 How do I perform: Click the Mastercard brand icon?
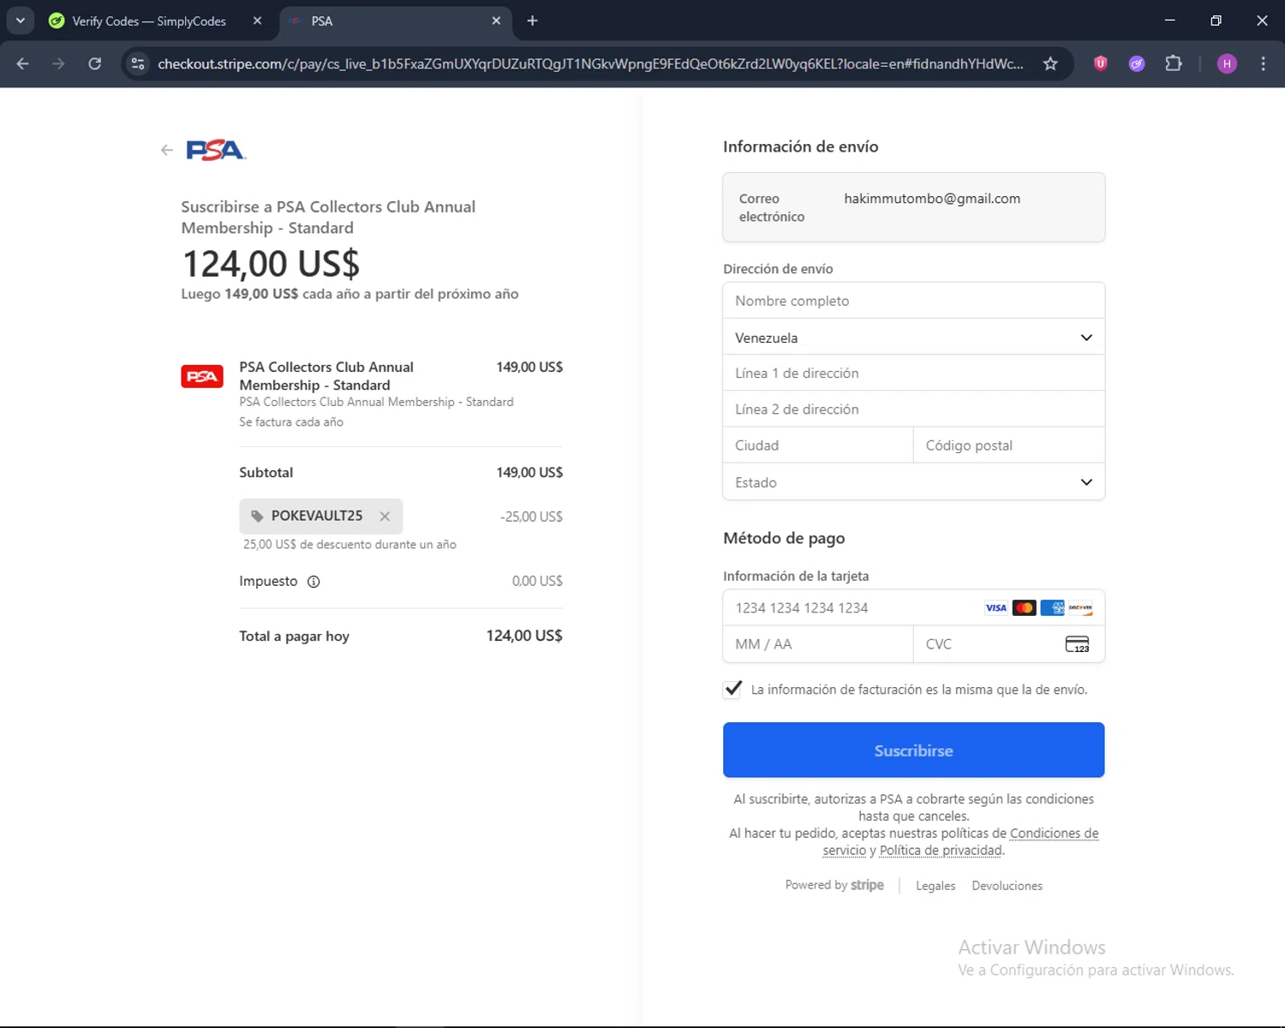[x=1024, y=608]
